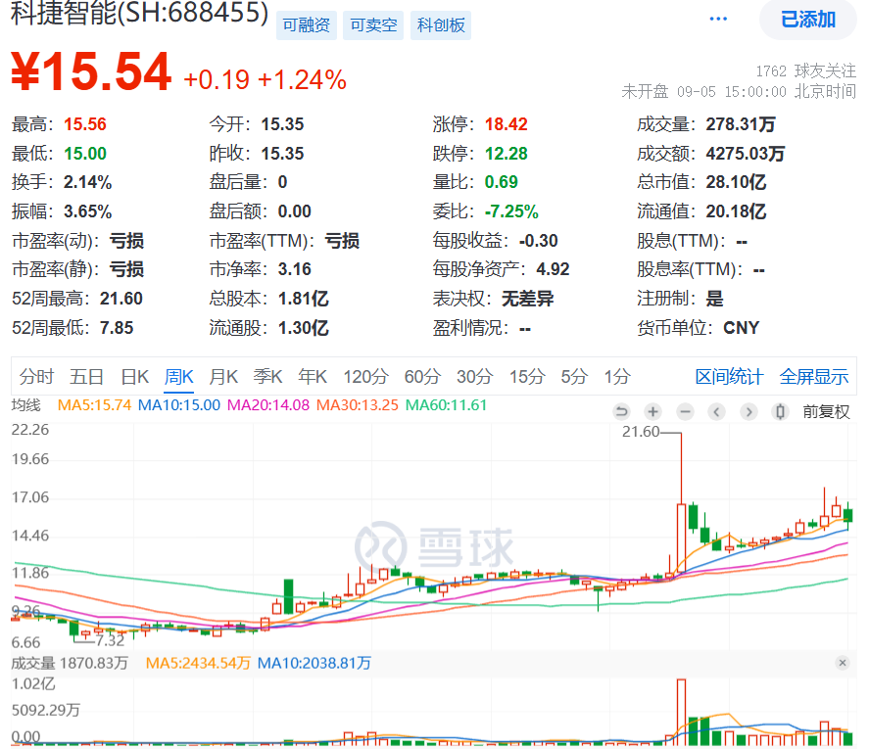Click the current price ¥15.54
The image size is (869, 749).
[x=91, y=70]
